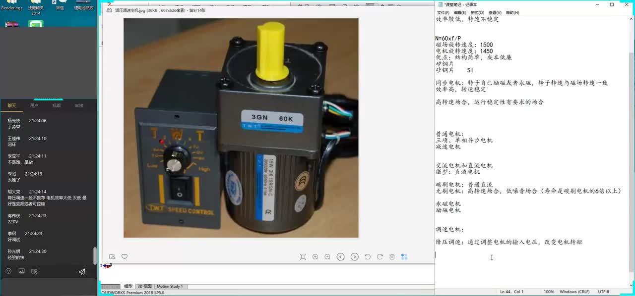Viewport: 635px width, 296px height.
Task: Click the line 磁场旋转速度: 1500
Action: tap(464, 45)
